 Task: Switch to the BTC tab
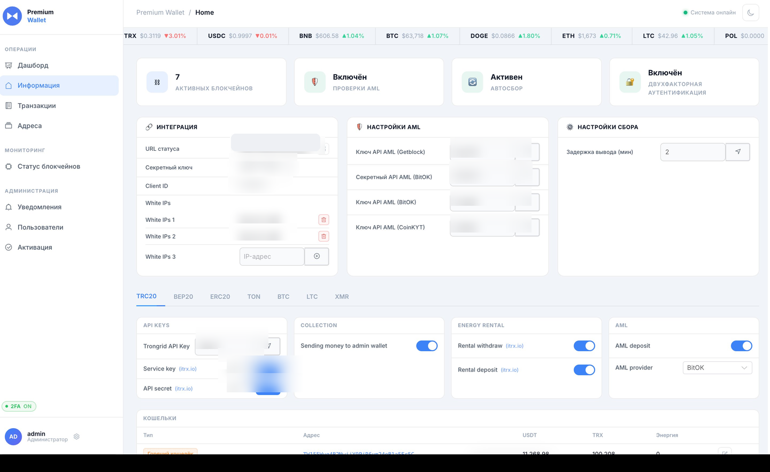pyautogui.click(x=283, y=297)
